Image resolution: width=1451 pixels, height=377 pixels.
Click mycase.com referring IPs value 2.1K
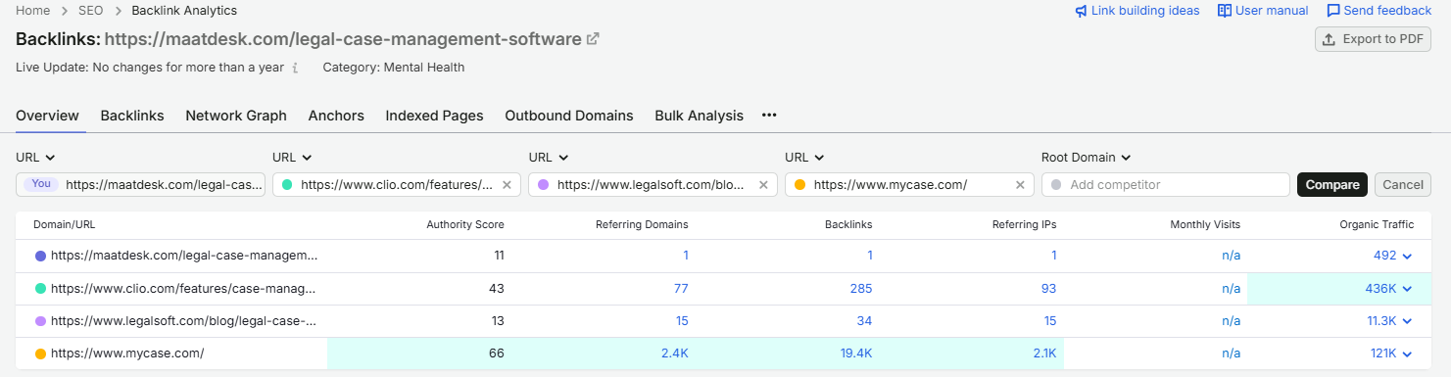click(x=1044, y=354)
